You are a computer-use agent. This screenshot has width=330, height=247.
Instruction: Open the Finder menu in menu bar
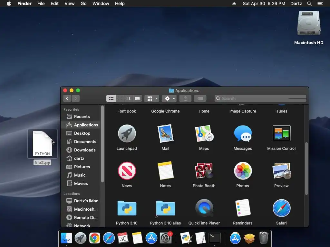(24, 4)
